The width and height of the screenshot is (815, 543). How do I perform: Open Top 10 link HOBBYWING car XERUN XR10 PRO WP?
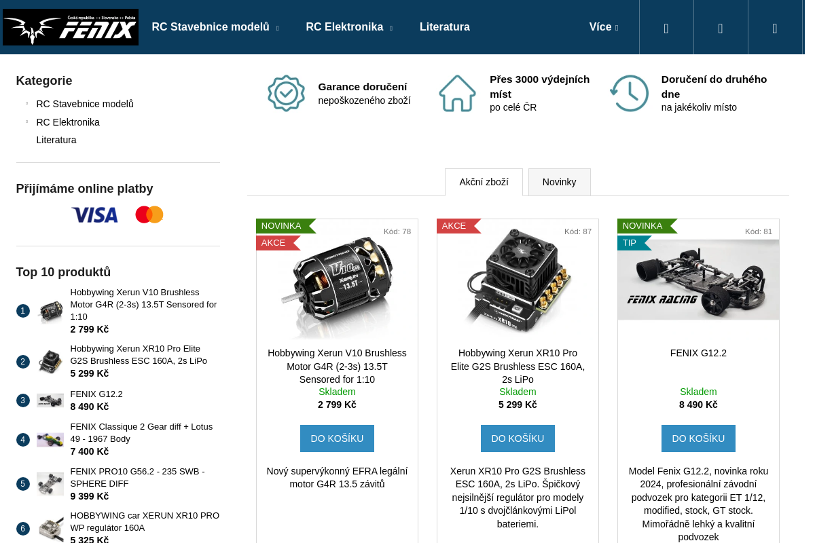click(x=145, y=522)
